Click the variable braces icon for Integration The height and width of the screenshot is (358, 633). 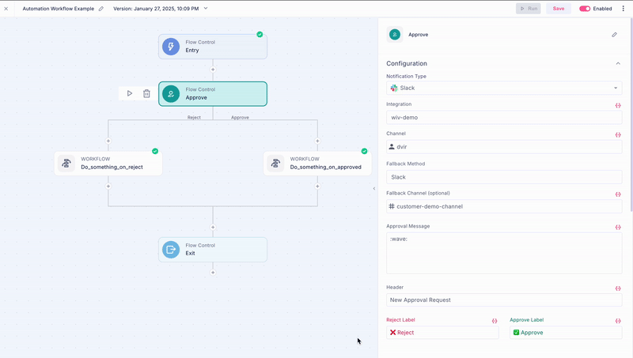tap(618, 105)
